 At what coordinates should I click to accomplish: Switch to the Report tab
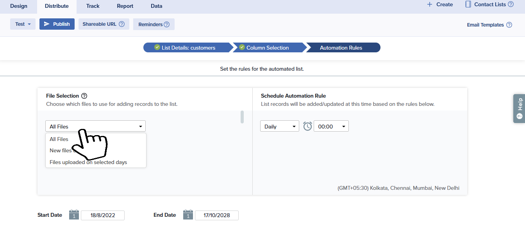(x=125, y=6)
